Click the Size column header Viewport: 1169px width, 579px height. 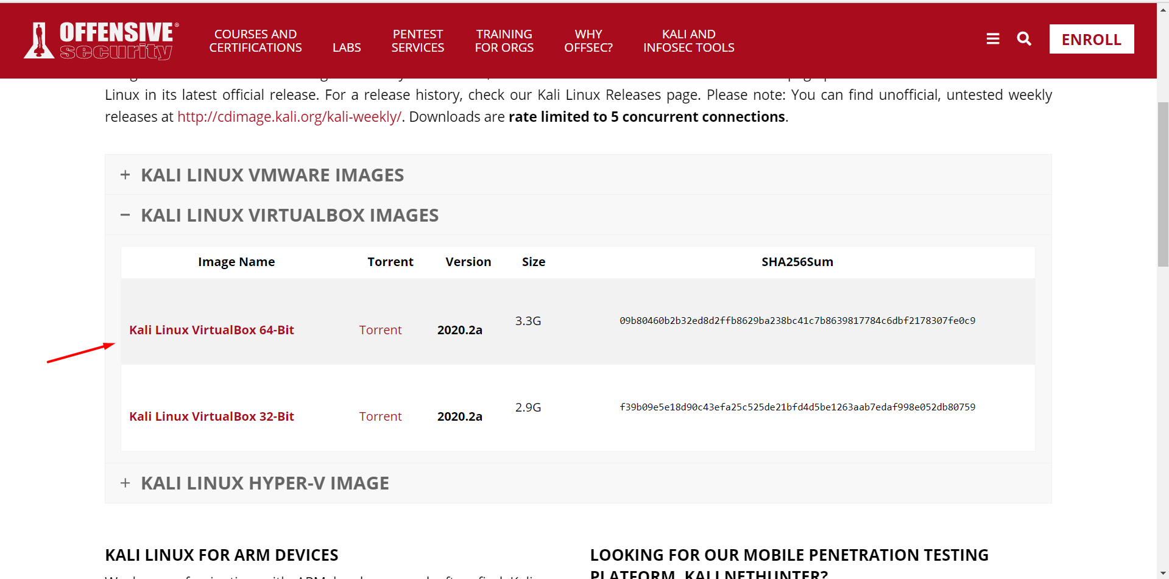coord(534,262)
